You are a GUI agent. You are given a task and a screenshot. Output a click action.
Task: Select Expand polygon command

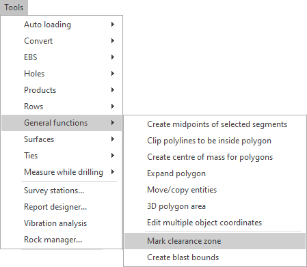coord(215,173)
